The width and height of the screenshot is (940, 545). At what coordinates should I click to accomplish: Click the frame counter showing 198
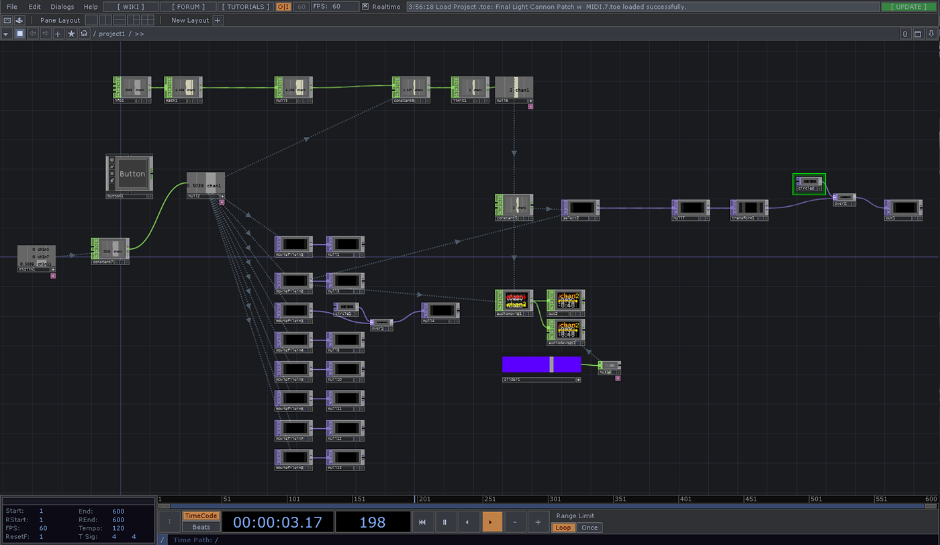tap(373, 522)
